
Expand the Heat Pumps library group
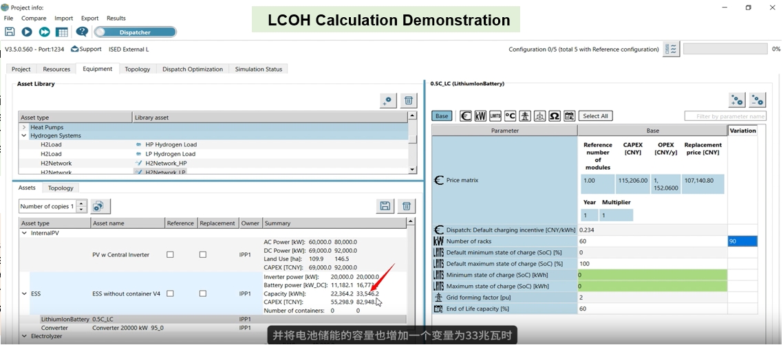23,128
